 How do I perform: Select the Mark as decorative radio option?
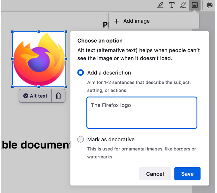pos(80,139)
